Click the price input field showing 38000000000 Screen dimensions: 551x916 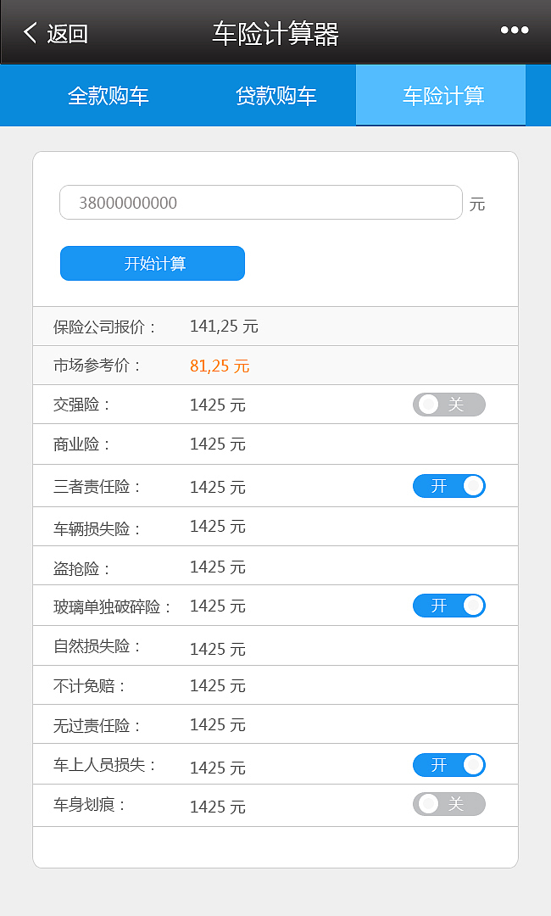[260, 203]
